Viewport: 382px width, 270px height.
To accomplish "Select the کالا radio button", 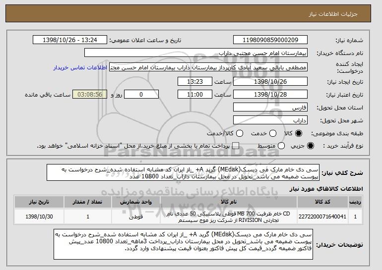I will click(x=299, y=133).
